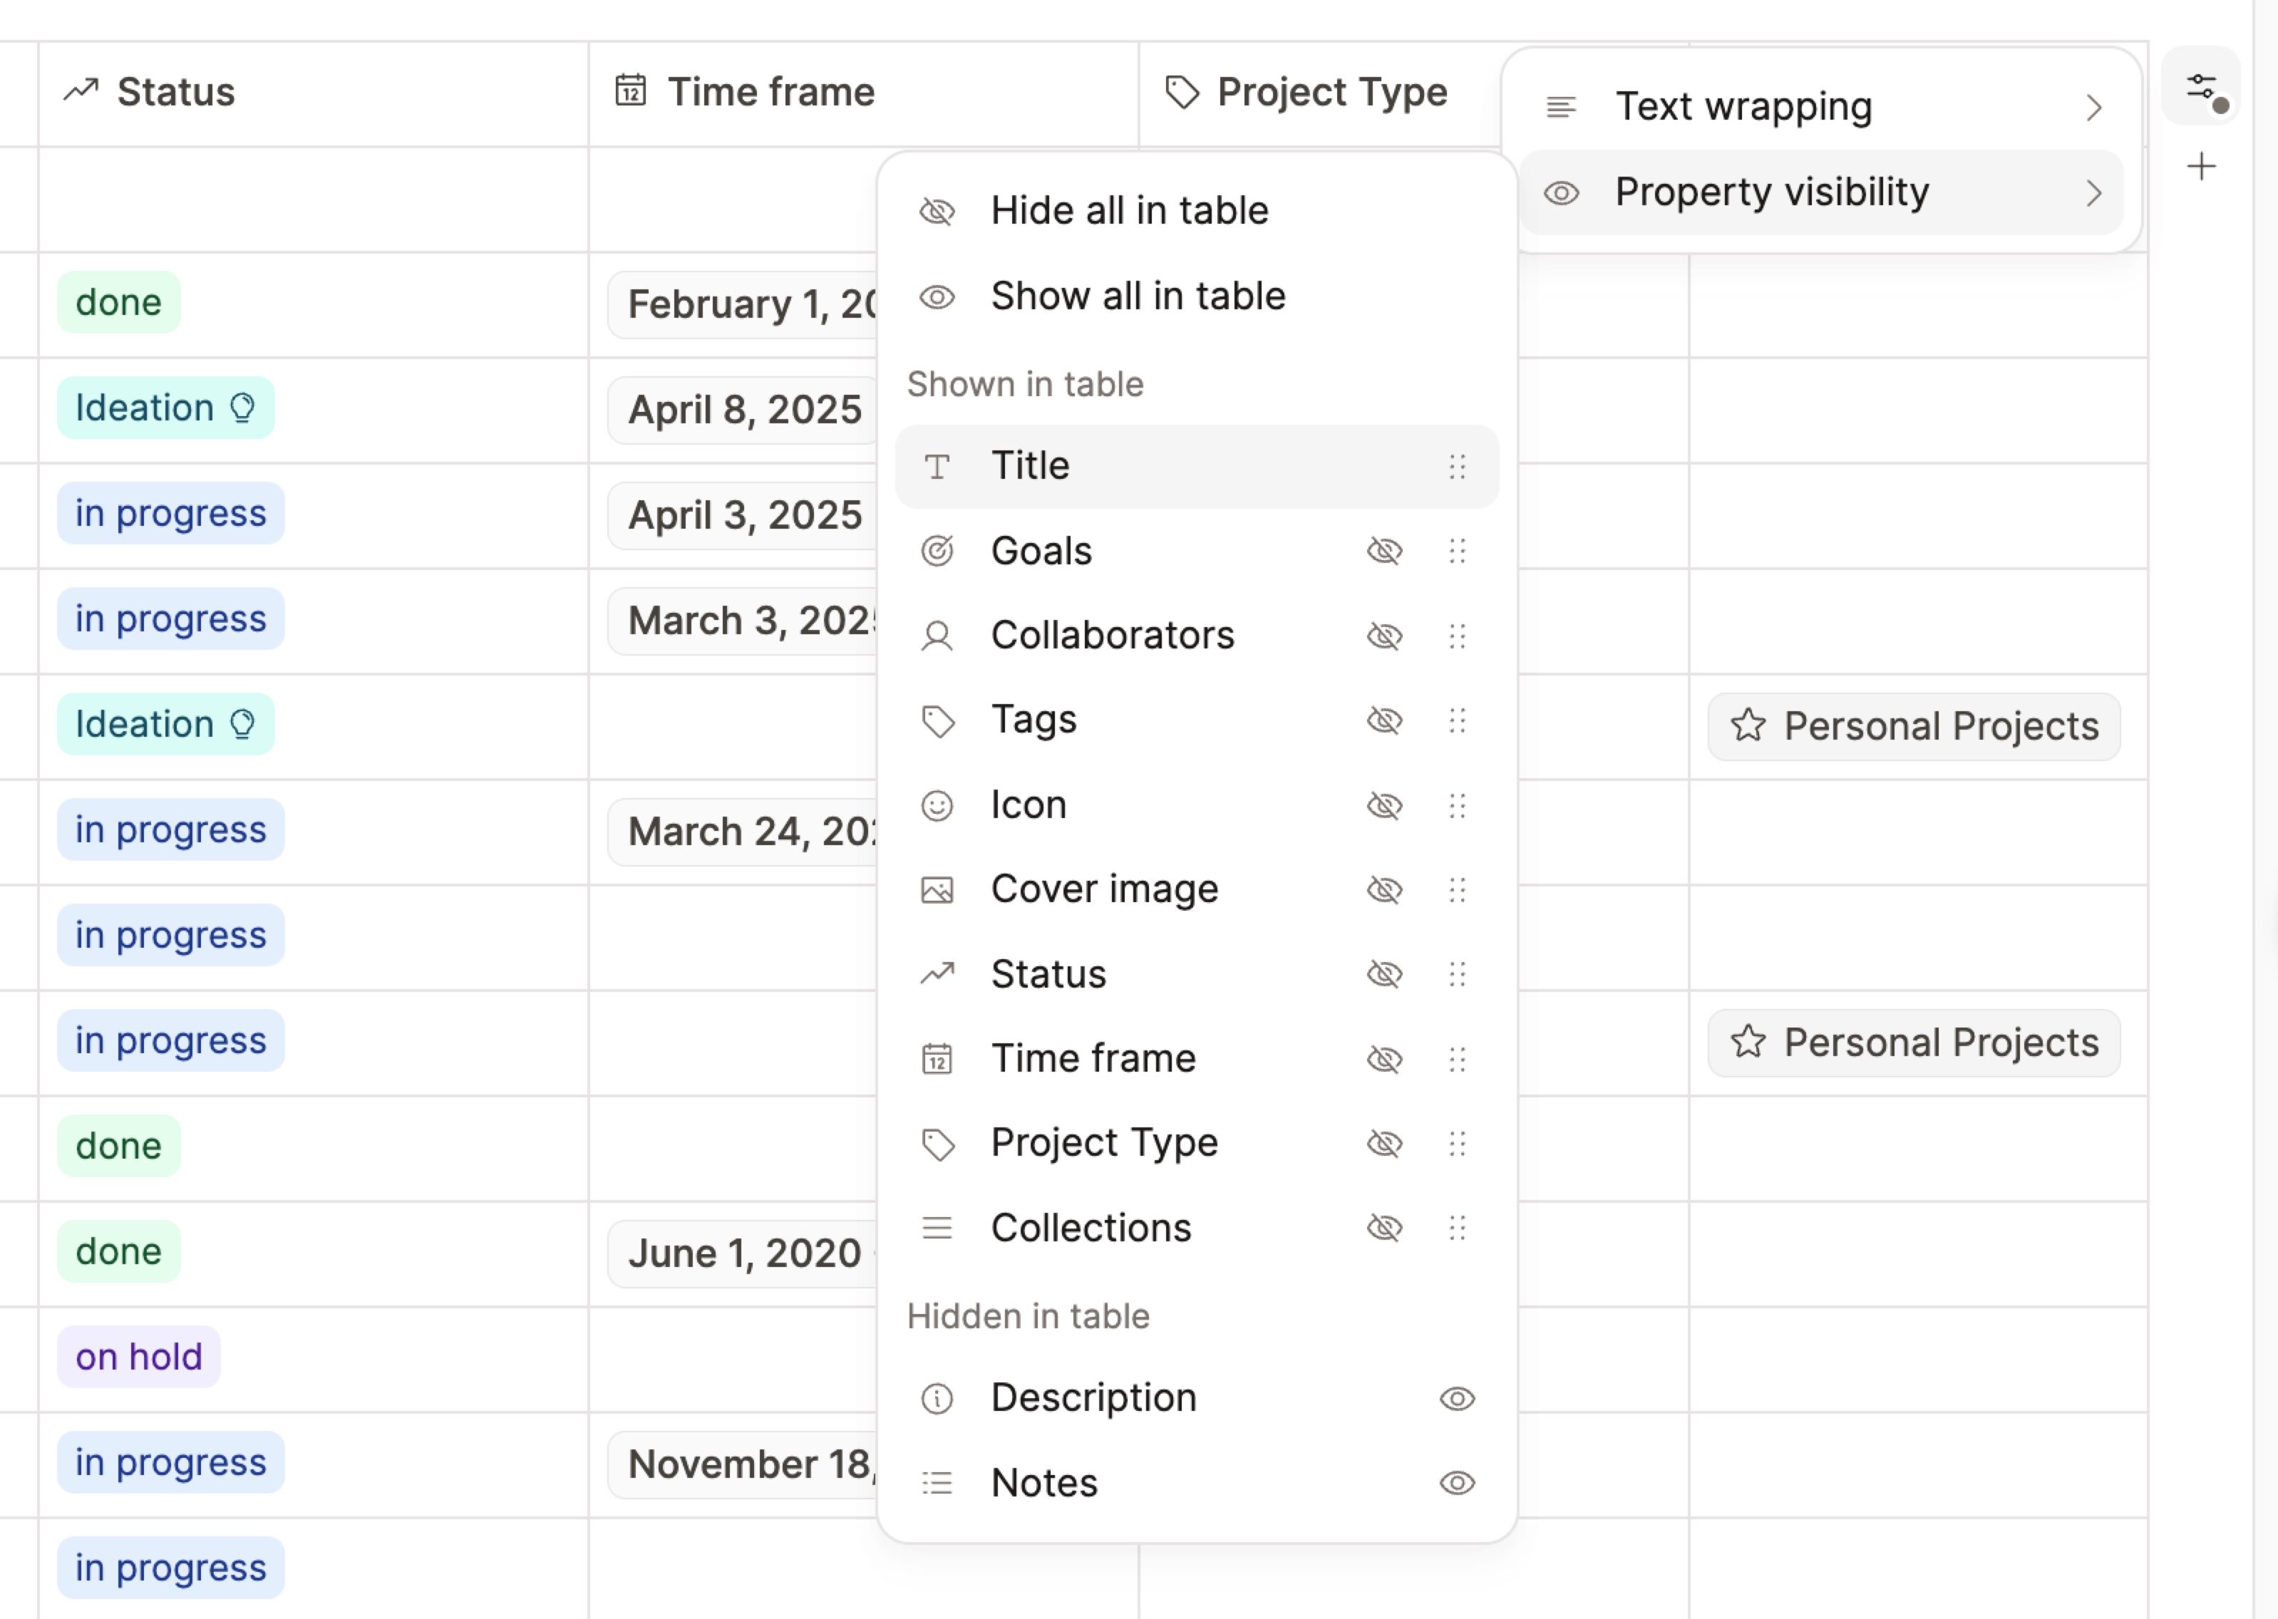Click the smiley icon beside Icon property
The height and width of the screenshot is (1619, 2278).
tap(938, 805)
